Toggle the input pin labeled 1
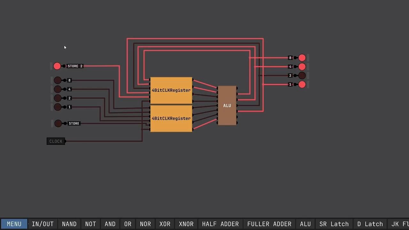Viewport: 409px width, 230px height. [x=58, y=107]
